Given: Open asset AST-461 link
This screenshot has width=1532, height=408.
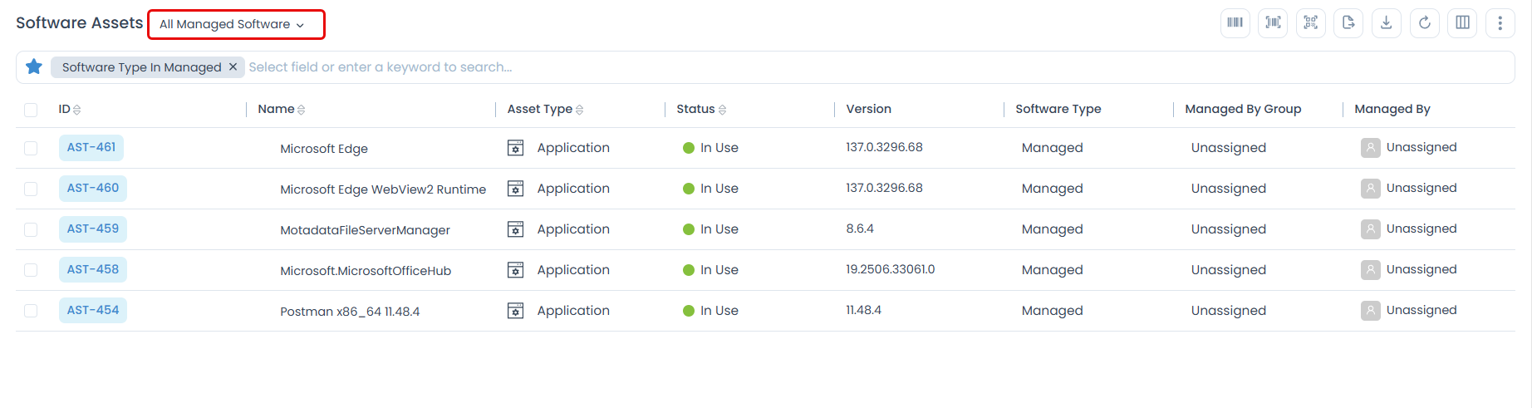Looking at the screenshot, I should 91,147.
